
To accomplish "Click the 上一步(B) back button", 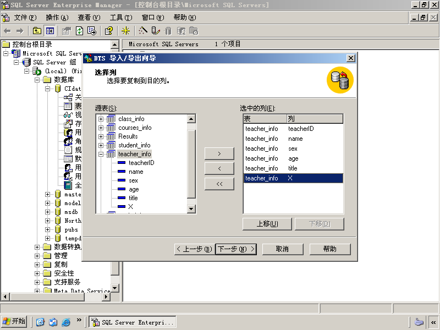I will point(195,249).
